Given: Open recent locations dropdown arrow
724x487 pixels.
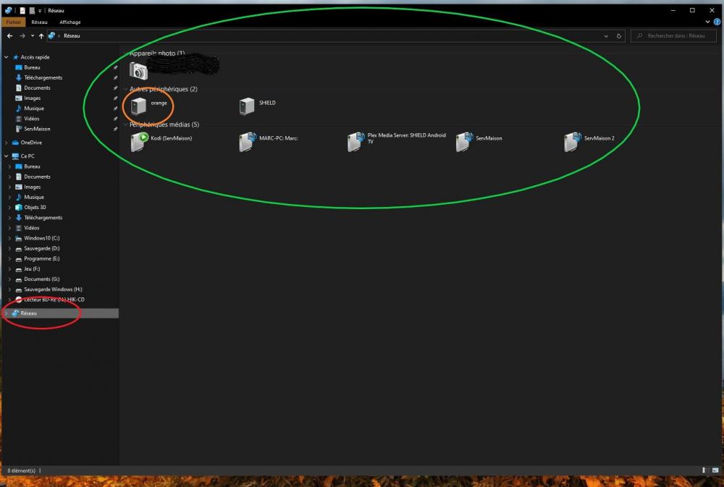Looking at the screenshot, I should tap(33, 35).
